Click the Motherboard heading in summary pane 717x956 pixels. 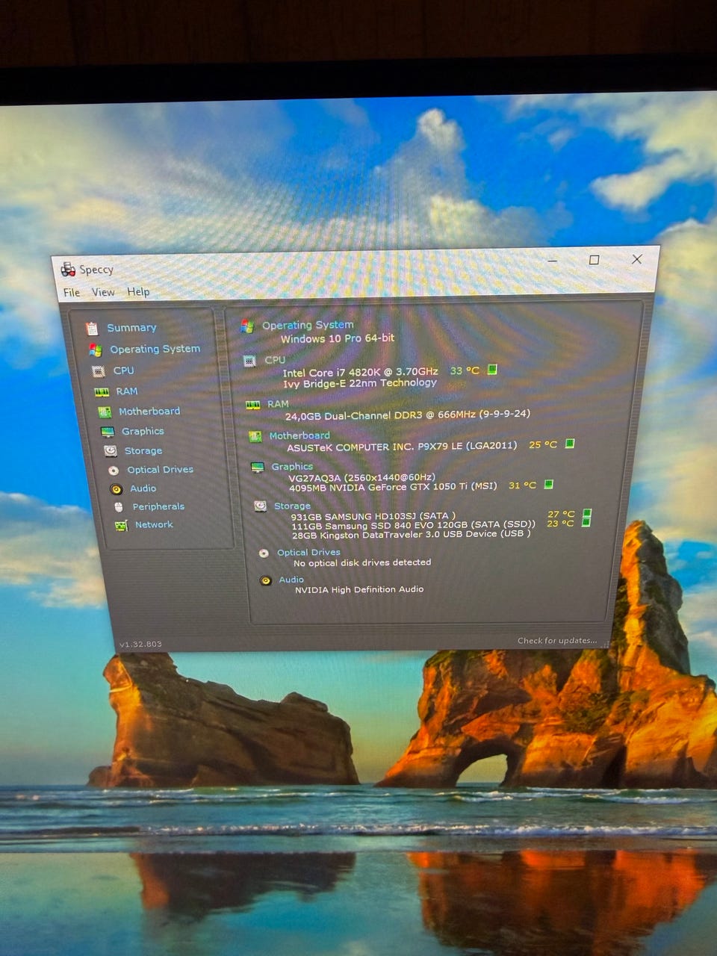tap(299, 435)
